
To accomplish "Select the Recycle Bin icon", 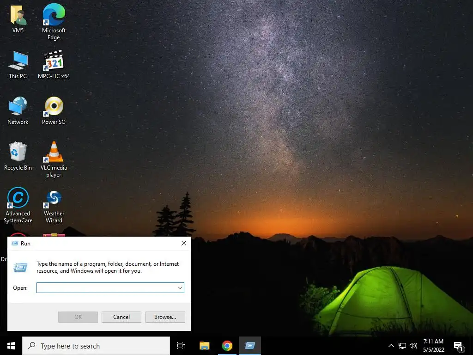I will 18,156.
